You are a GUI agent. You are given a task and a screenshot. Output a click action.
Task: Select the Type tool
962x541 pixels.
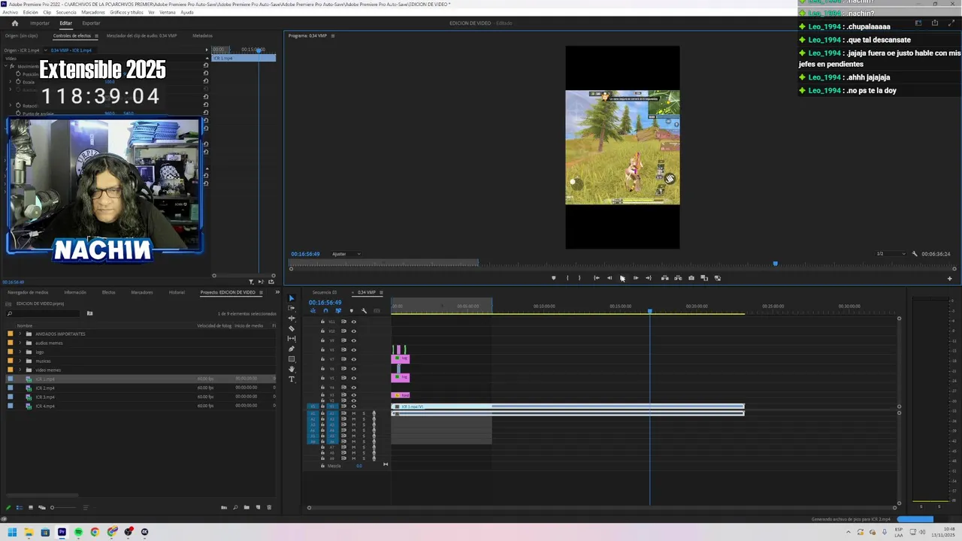(x=292, y=379)
